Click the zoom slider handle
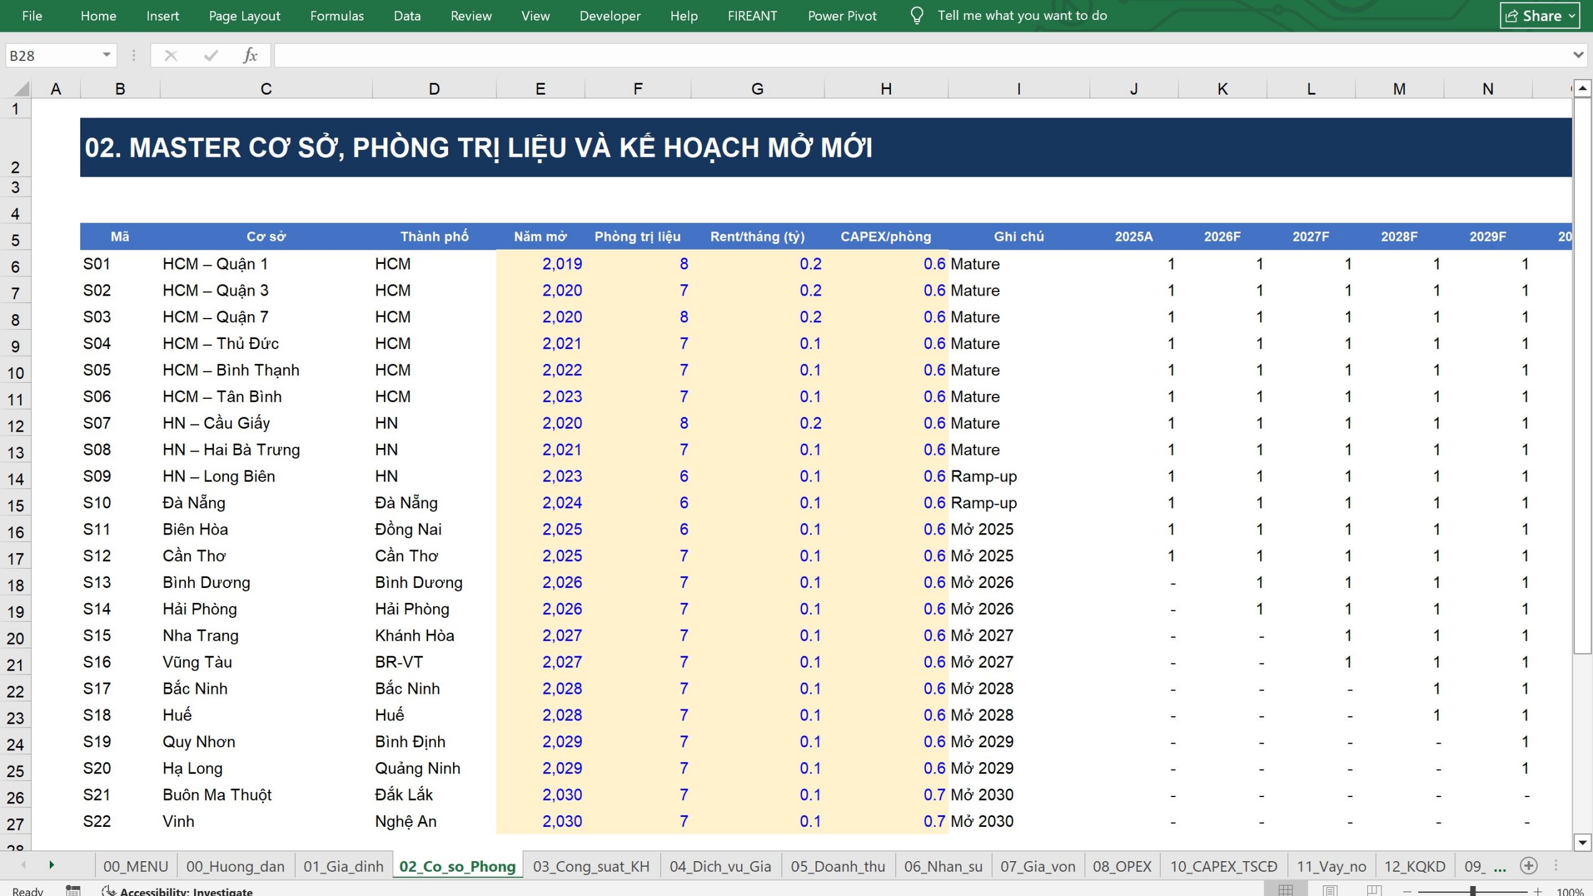This screenshot has width=1593, height=896. 1473,892
